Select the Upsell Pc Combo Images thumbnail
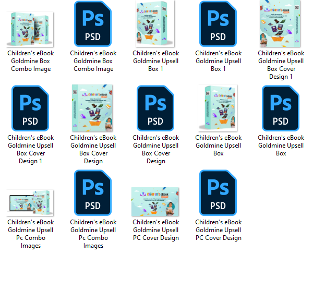313x290 pixels. pos(30,203)
